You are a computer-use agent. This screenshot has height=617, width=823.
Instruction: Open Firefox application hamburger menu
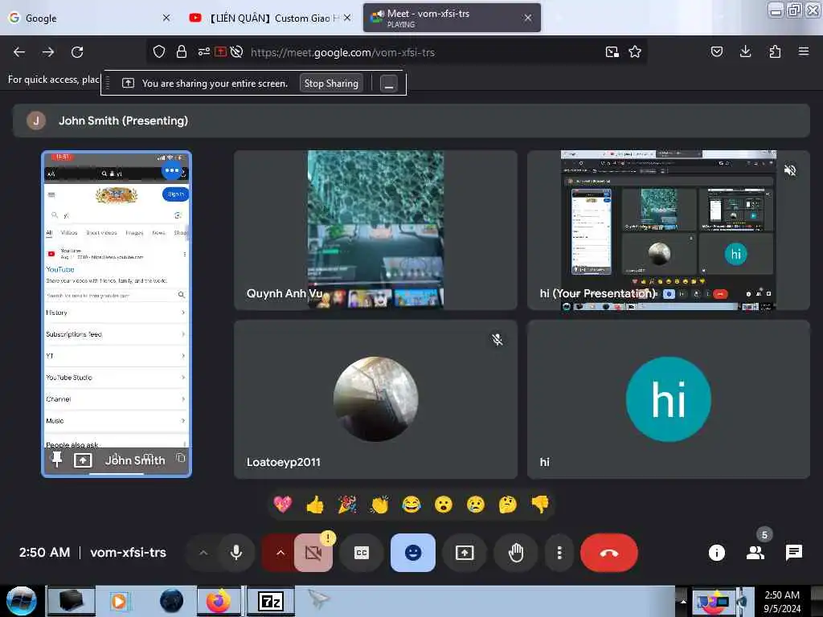pos(804,51)
